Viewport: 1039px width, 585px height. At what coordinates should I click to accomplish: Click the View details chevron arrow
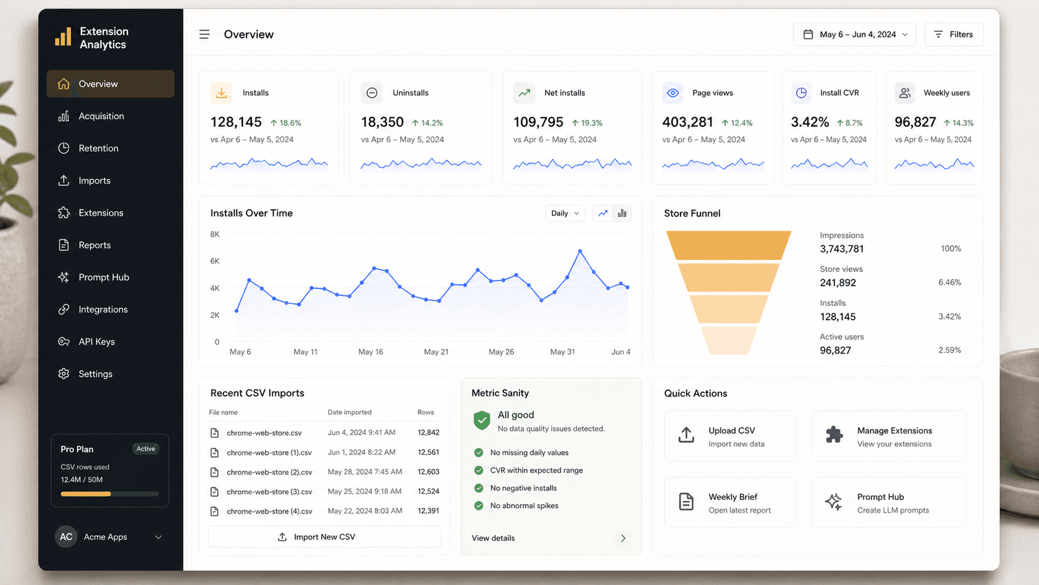623,538
